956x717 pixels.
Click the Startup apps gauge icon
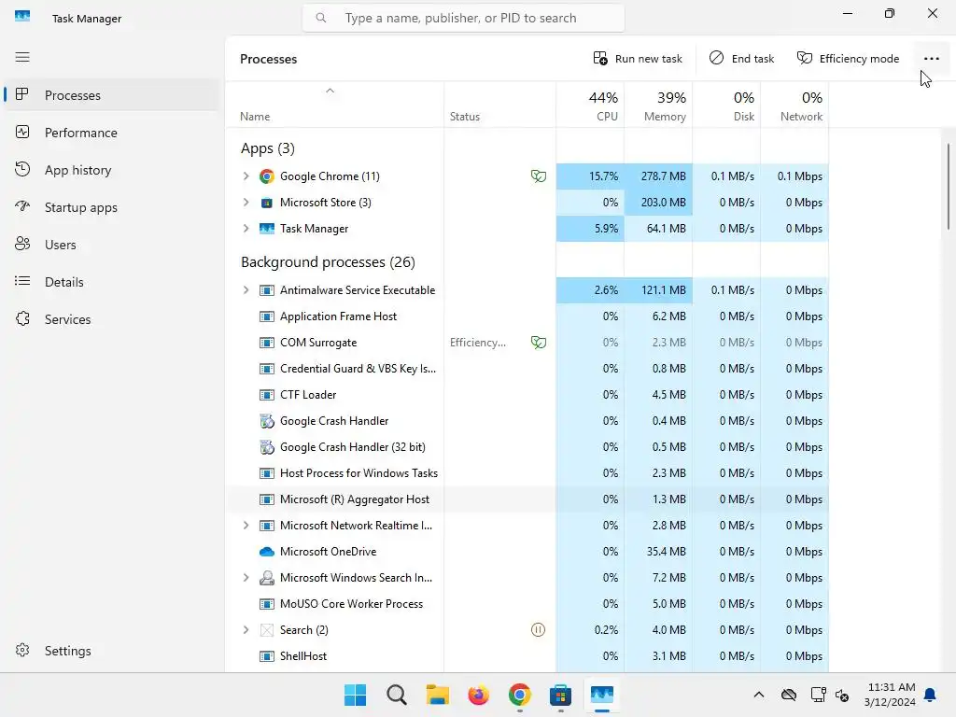pos(22,206)
